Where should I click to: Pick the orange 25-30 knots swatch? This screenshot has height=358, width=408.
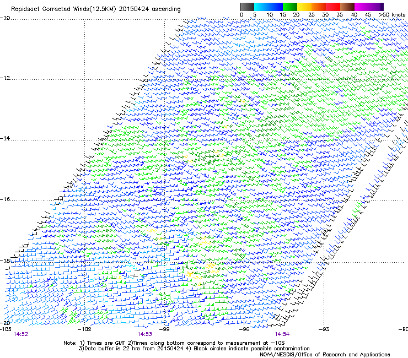point(319,7)
